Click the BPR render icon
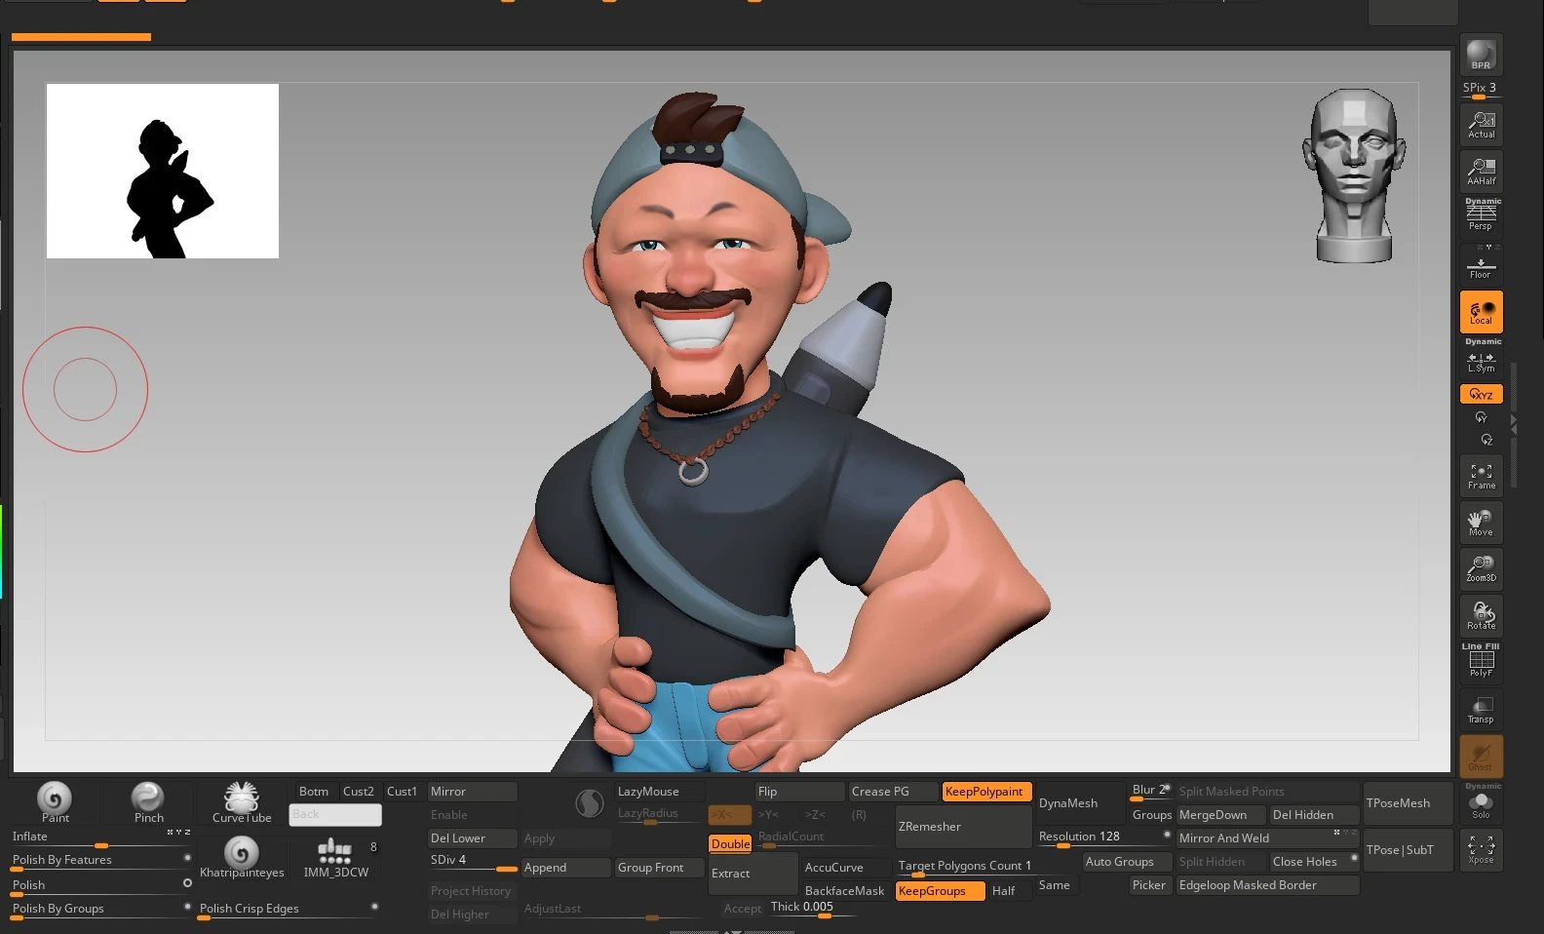This screenshot has height=934, width=1544. (x=1481, y=56)
